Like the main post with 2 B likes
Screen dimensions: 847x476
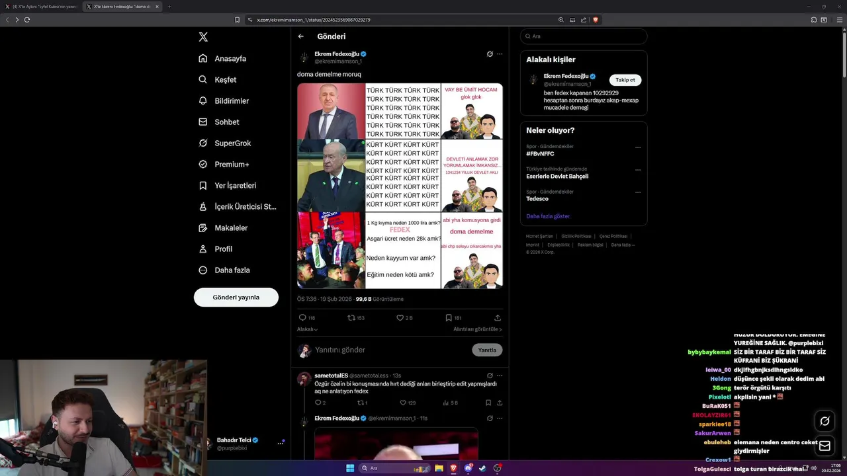click(x=404, y=318)
